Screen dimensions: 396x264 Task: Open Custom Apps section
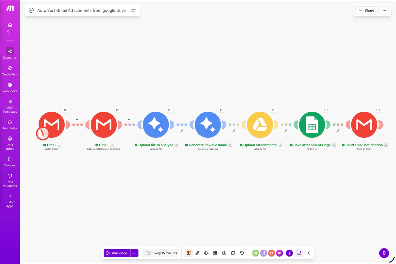(10, 201)
